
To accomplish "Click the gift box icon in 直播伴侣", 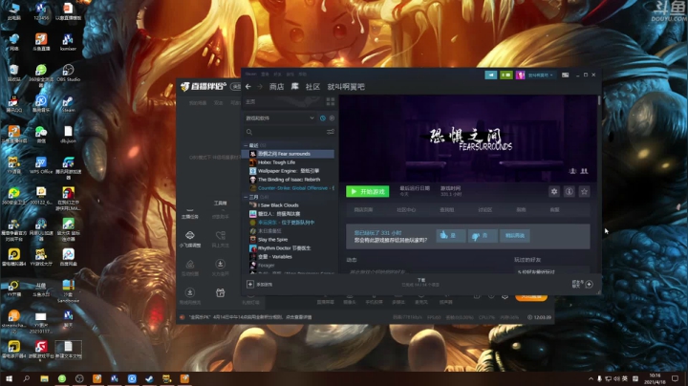I will click(221, 292).
